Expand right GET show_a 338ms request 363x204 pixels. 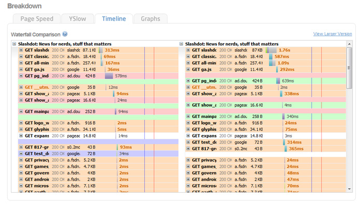(x=188, y=93)
